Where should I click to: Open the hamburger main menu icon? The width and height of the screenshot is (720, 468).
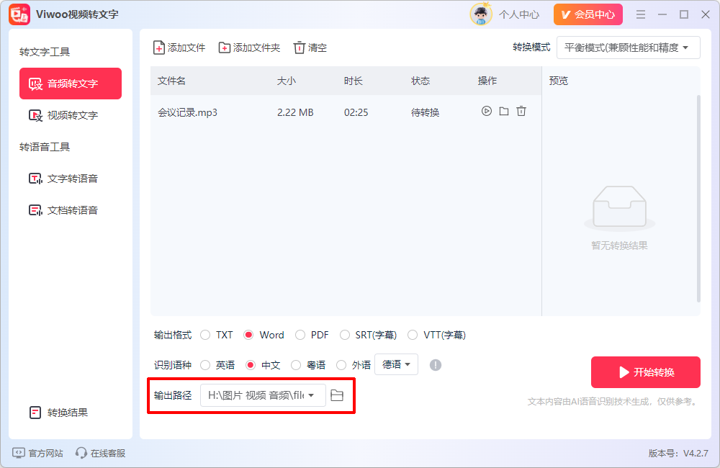(x=641, y=14)
